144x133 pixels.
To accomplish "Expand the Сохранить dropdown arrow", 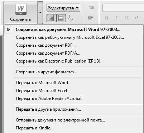I will click(40, 13).
